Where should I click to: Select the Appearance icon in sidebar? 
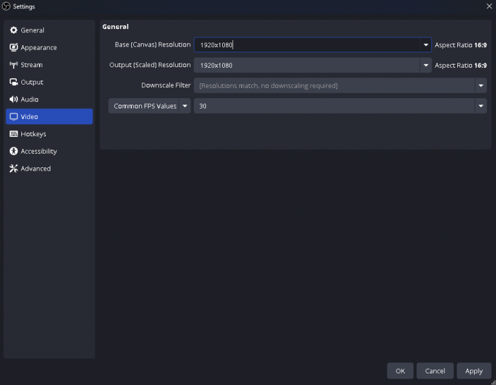[14, 47]
